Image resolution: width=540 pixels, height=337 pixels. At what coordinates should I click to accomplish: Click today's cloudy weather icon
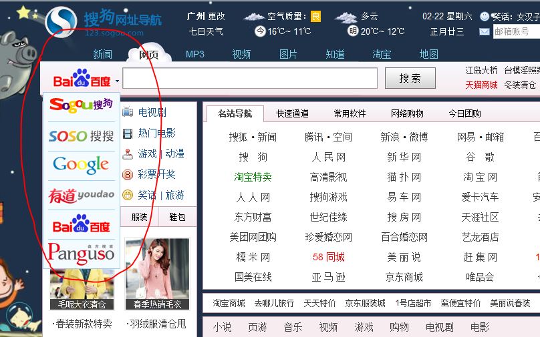click(x=254, y=17)
